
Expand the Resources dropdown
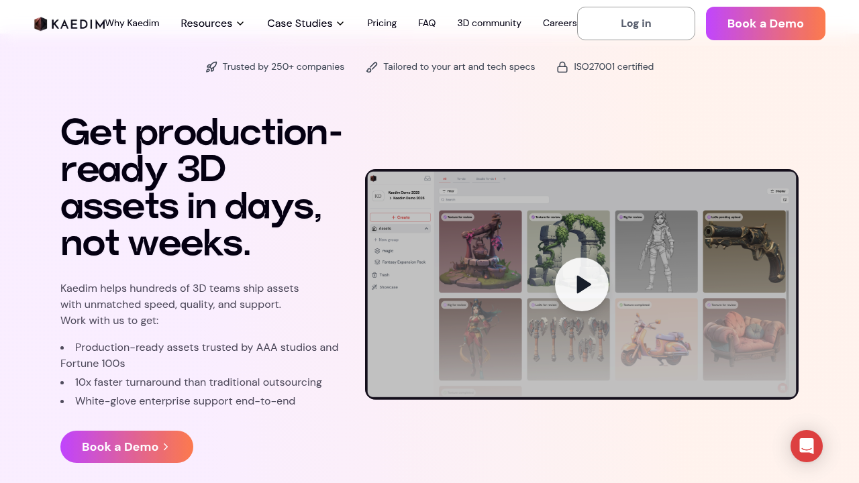pyautogui.click(x=212, y=23)
